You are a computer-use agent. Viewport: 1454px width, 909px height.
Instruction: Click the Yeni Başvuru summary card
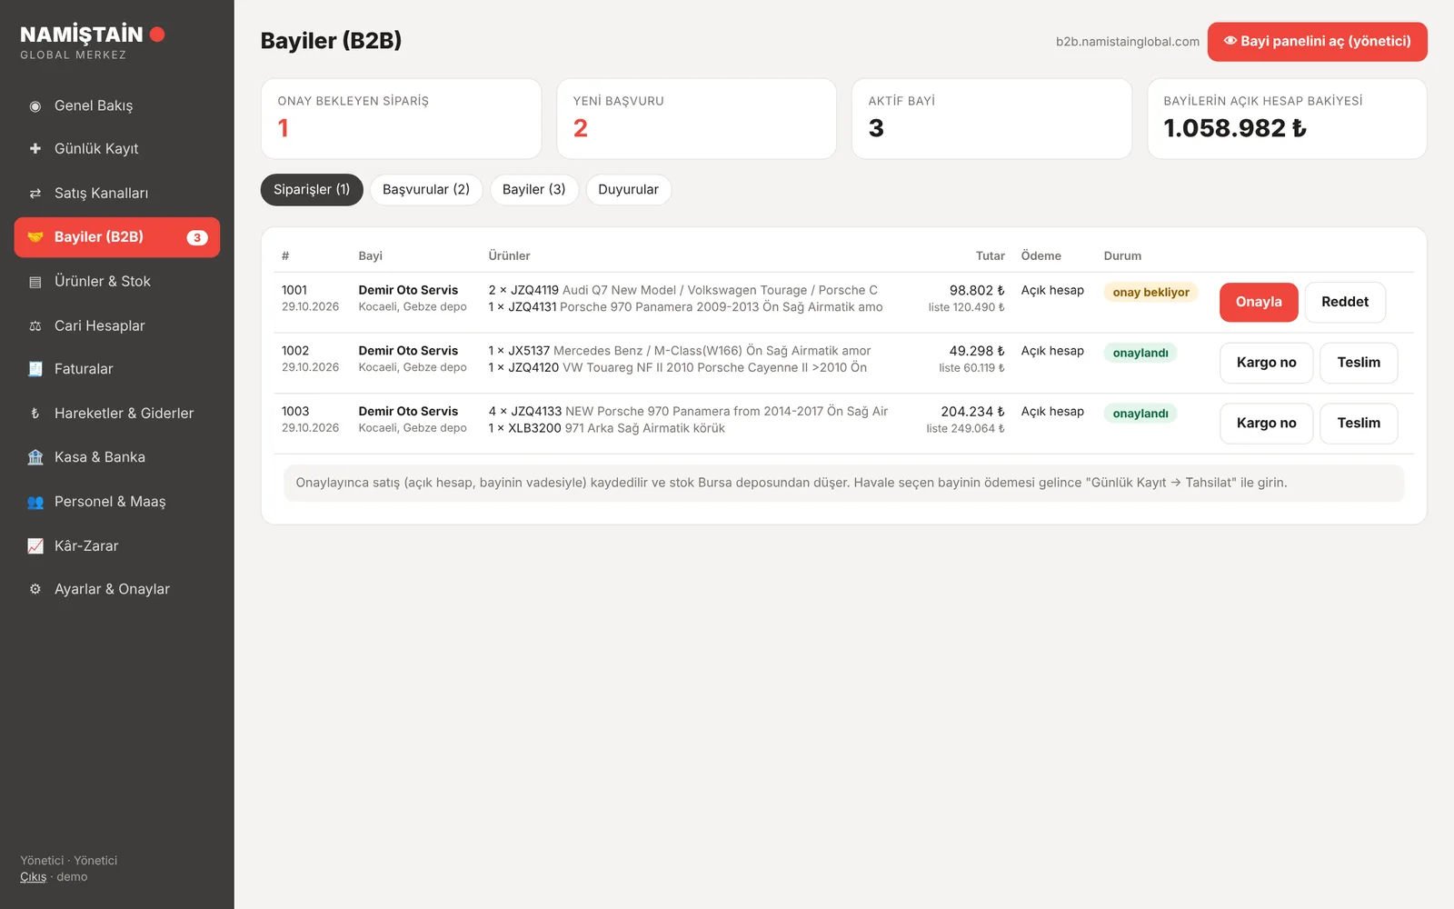[x=696, y=119]
